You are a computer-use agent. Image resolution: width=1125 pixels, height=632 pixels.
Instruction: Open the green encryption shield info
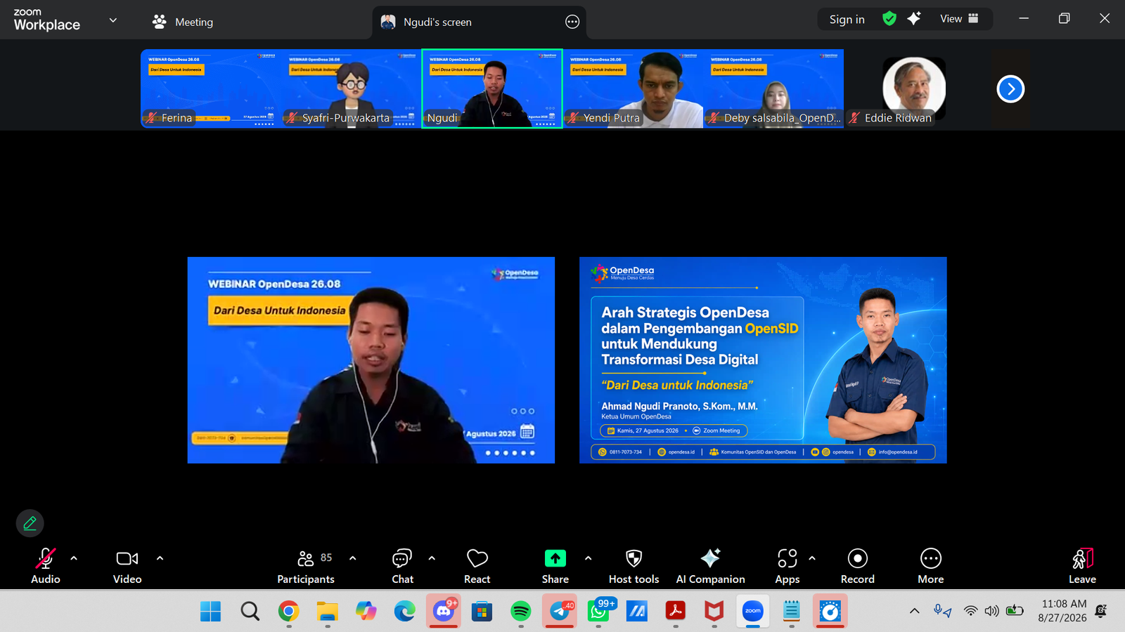click(889, 19)
